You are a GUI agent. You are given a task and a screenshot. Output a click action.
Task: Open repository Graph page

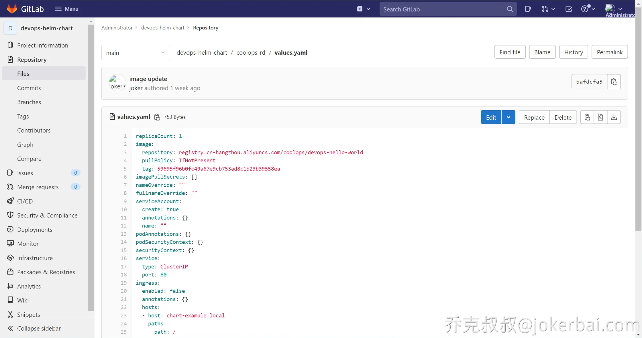pos(25,145)
